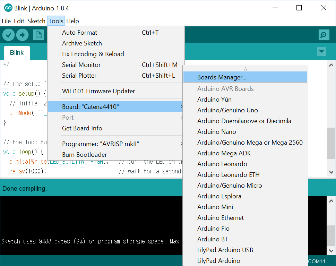This screenshot has width=336, height=266.
Task: Launch WiFi101 Firmware Updater
Action: click(116, 91)
